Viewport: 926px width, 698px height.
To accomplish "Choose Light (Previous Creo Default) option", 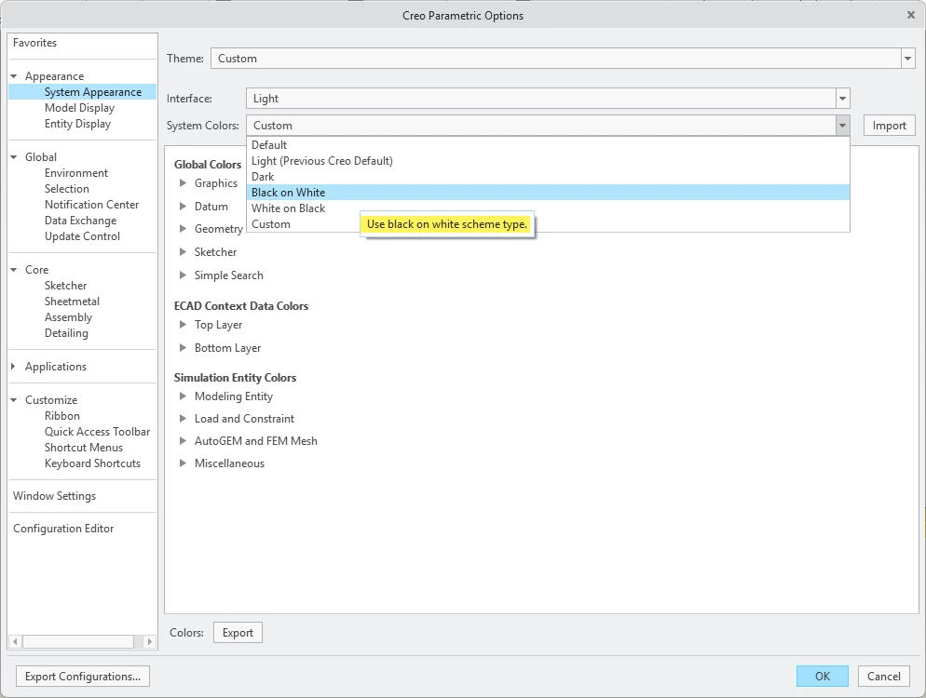I will click(x=548, y=161).
